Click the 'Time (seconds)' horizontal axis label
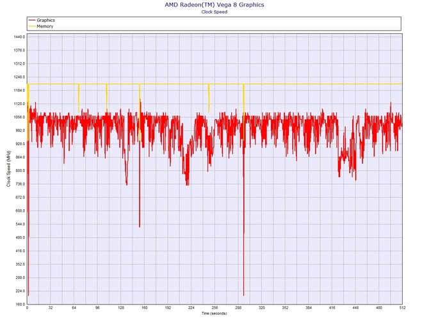The height and width of the screenshot is (321, 429). pyautogui.click(x=214, y=313)
